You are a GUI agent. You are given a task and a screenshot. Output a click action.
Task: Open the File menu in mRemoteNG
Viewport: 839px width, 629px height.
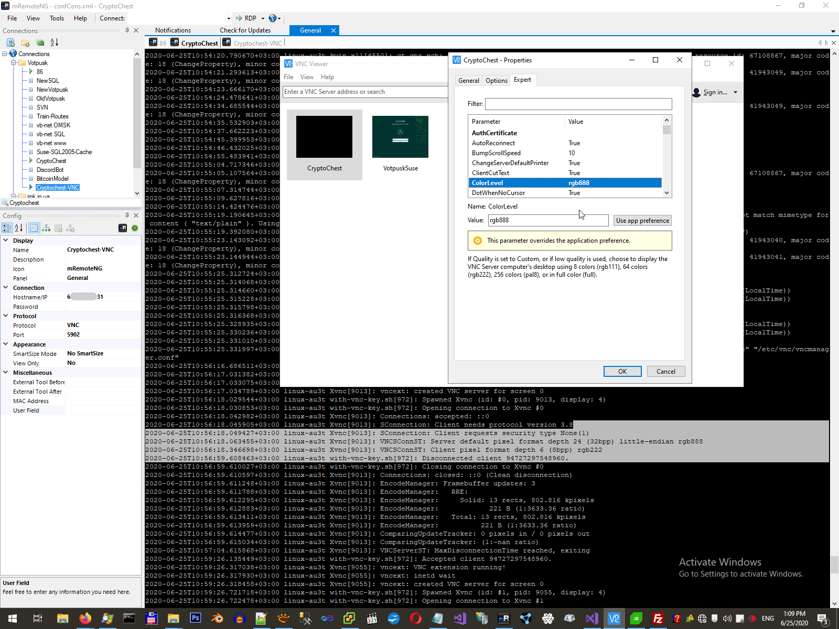12,18
